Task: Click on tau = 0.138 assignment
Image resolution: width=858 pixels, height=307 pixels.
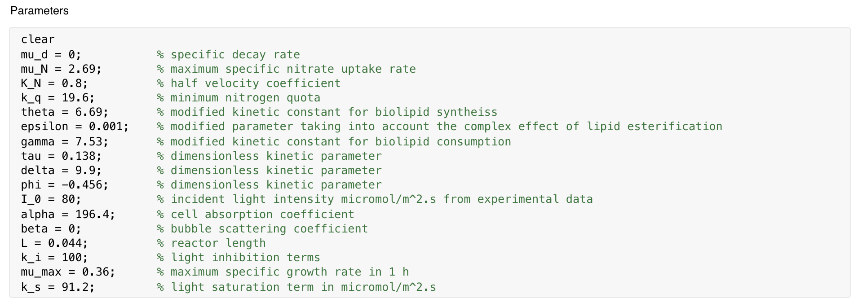Action: pyautogui.click(x=61, y=156)
